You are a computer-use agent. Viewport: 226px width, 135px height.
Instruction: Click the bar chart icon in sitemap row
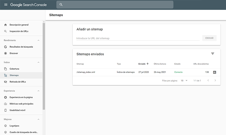pyautogui.click(x=215, y=72)
